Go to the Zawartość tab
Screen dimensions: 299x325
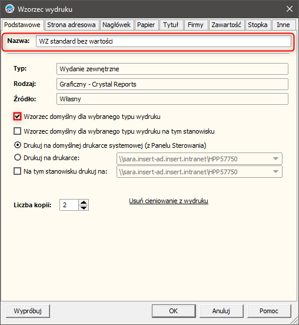click(x=226, y=25)
